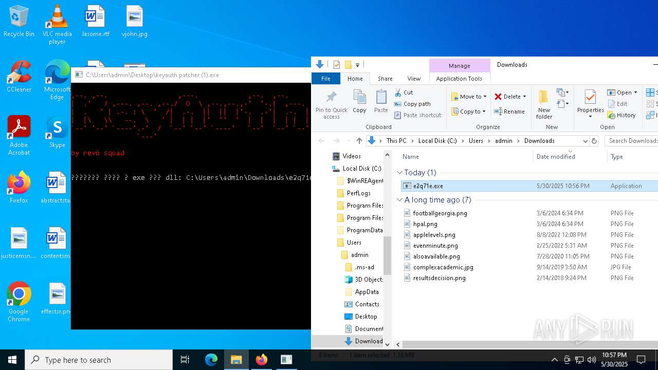Click Cut in Clipboard group
The height and width of the screenshot is (370, 658).
click(404, 92)
